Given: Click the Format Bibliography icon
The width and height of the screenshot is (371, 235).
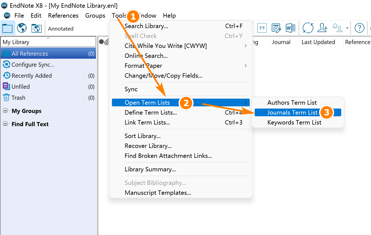Looking at the screenshot, I should 276,28.
